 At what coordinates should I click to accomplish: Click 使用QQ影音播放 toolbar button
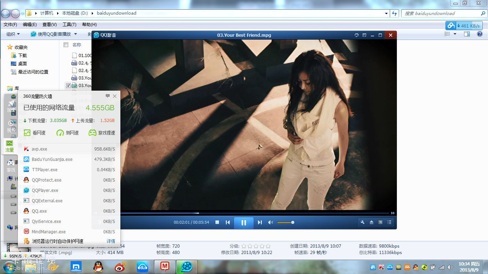51,34
